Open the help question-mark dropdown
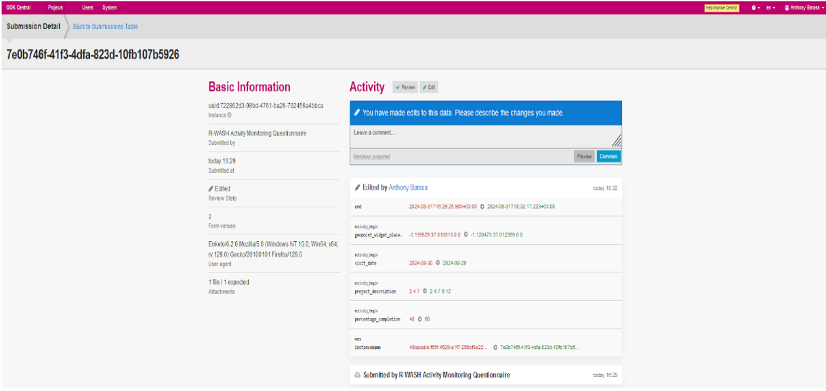826x391 pixels. coord(754,7)
